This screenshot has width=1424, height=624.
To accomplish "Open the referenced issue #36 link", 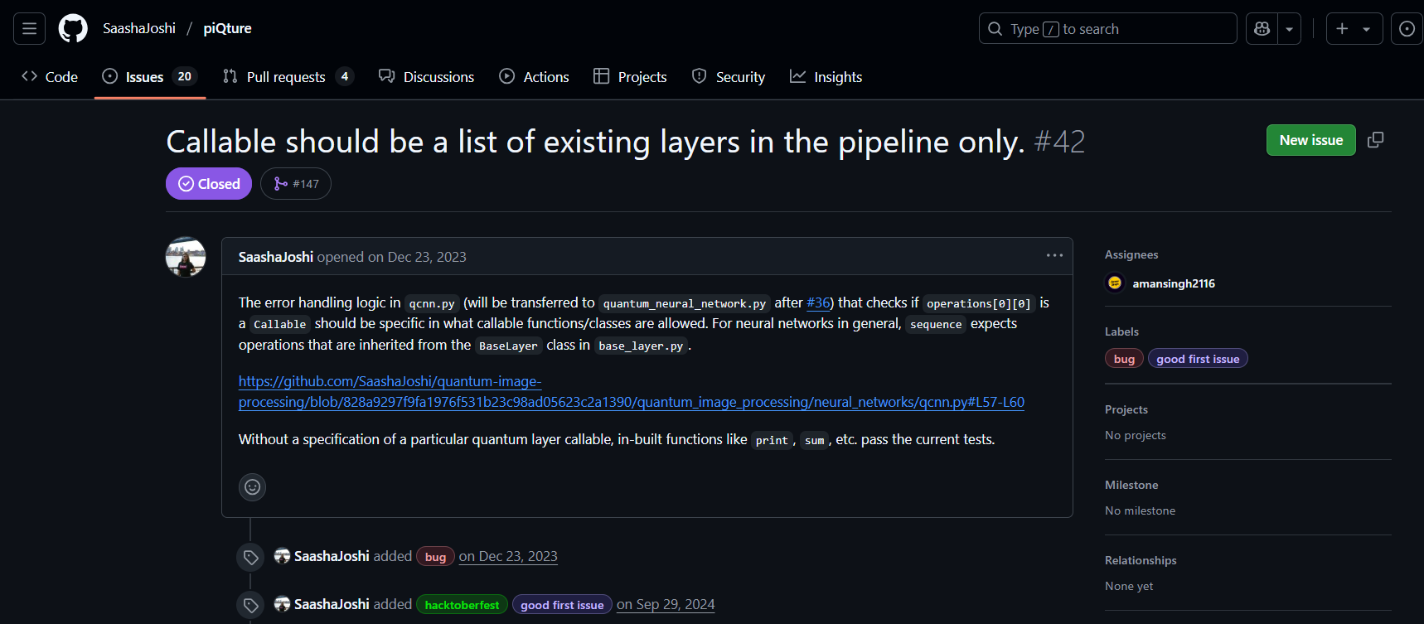I will tap(818, 303).
